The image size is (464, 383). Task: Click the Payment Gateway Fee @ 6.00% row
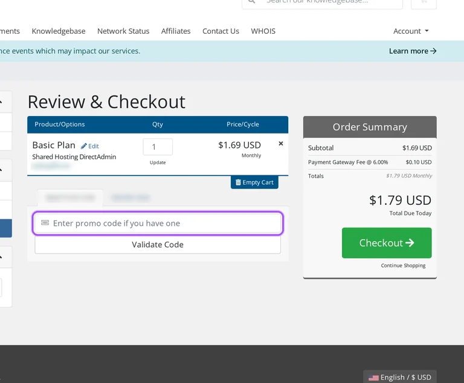pyautogui.click(x=370, y=162)
